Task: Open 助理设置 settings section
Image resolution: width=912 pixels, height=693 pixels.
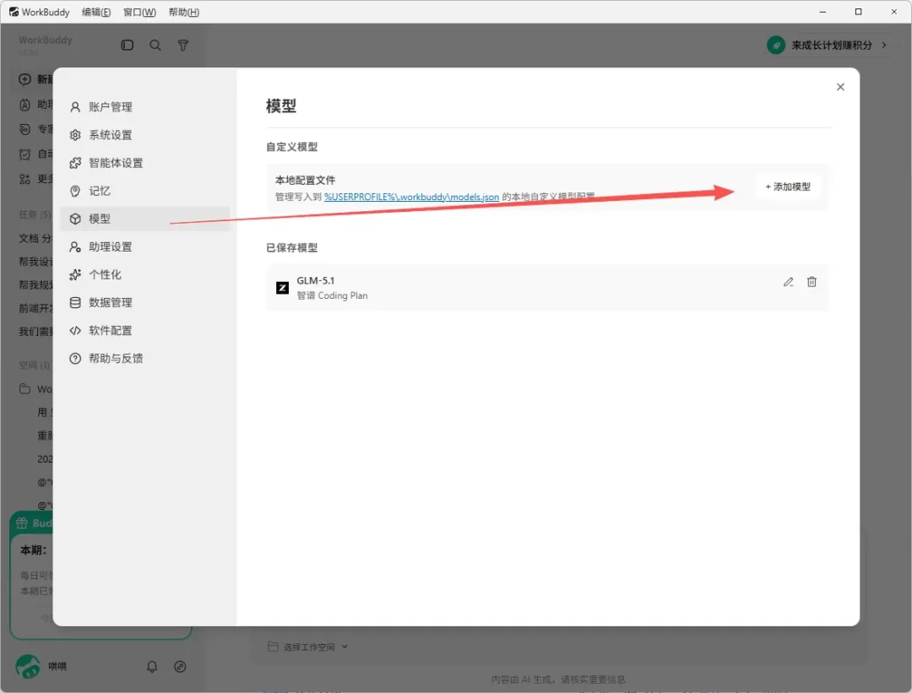Action: coord(144,246)
